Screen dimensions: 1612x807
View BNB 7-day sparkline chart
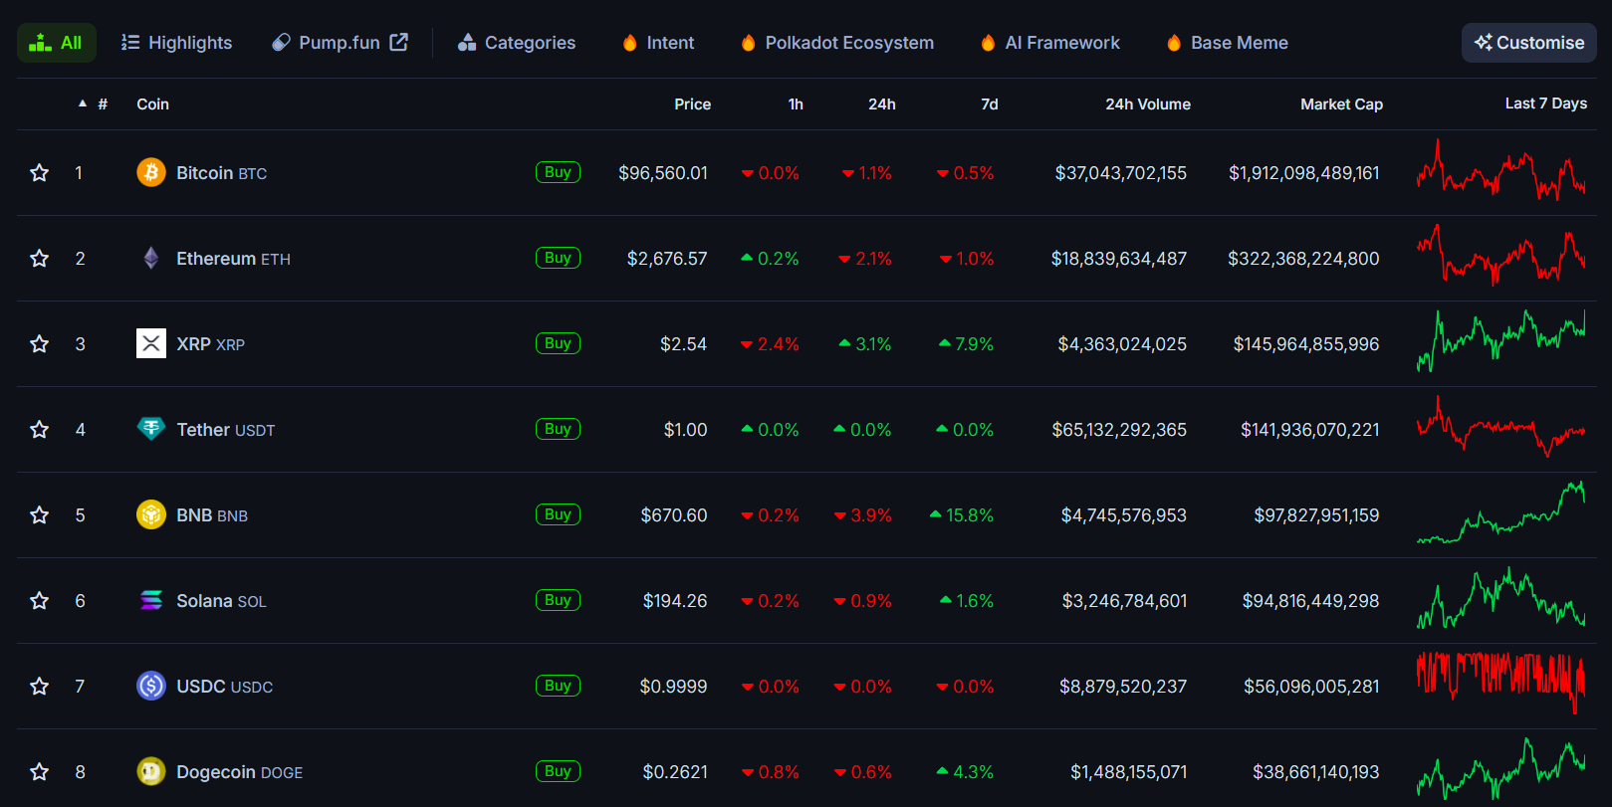point(1501,512)
